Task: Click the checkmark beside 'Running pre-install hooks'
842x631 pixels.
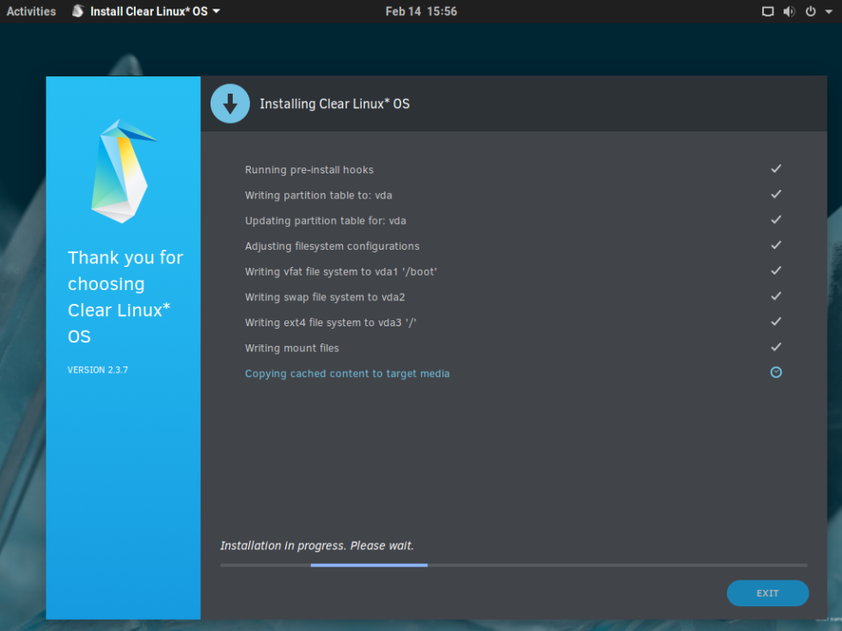Action: click(776, 168)
